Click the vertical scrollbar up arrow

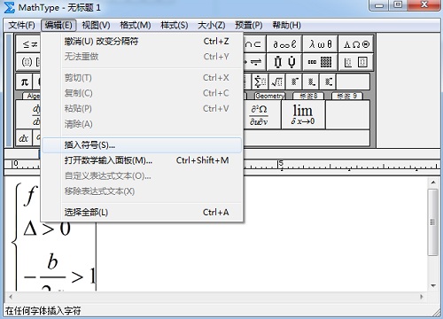[433, 183]
